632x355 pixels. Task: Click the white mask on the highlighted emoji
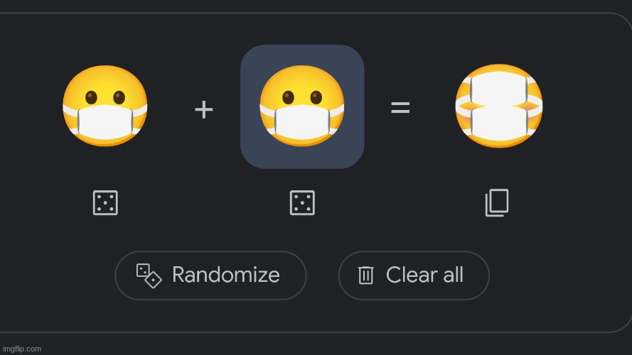302,123
